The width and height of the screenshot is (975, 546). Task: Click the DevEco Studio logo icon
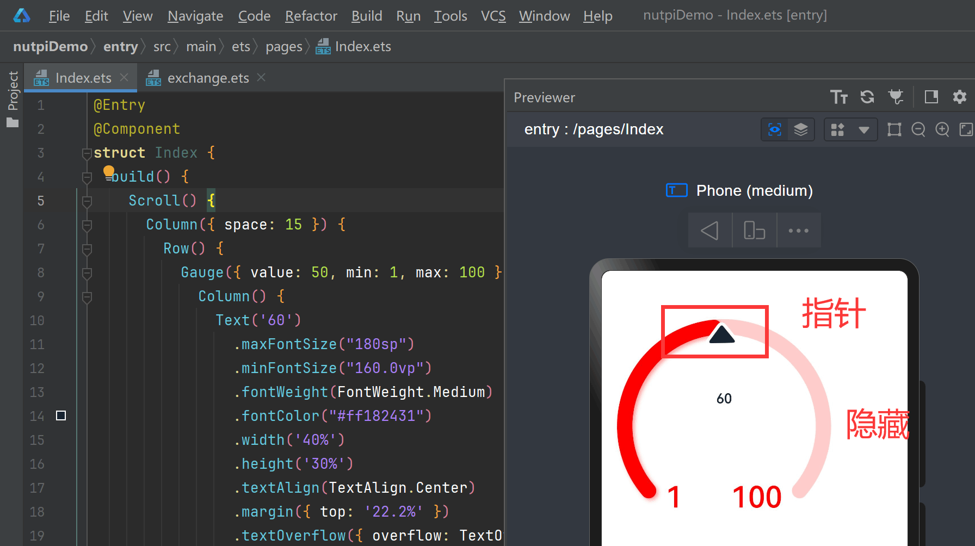(22, 15)
